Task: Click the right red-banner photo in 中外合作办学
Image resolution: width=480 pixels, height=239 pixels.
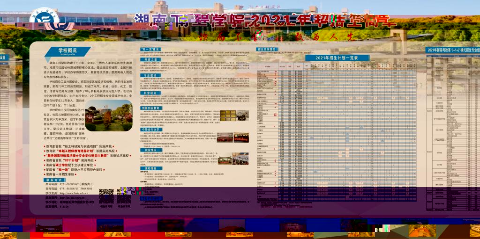Action: (241, 137)
